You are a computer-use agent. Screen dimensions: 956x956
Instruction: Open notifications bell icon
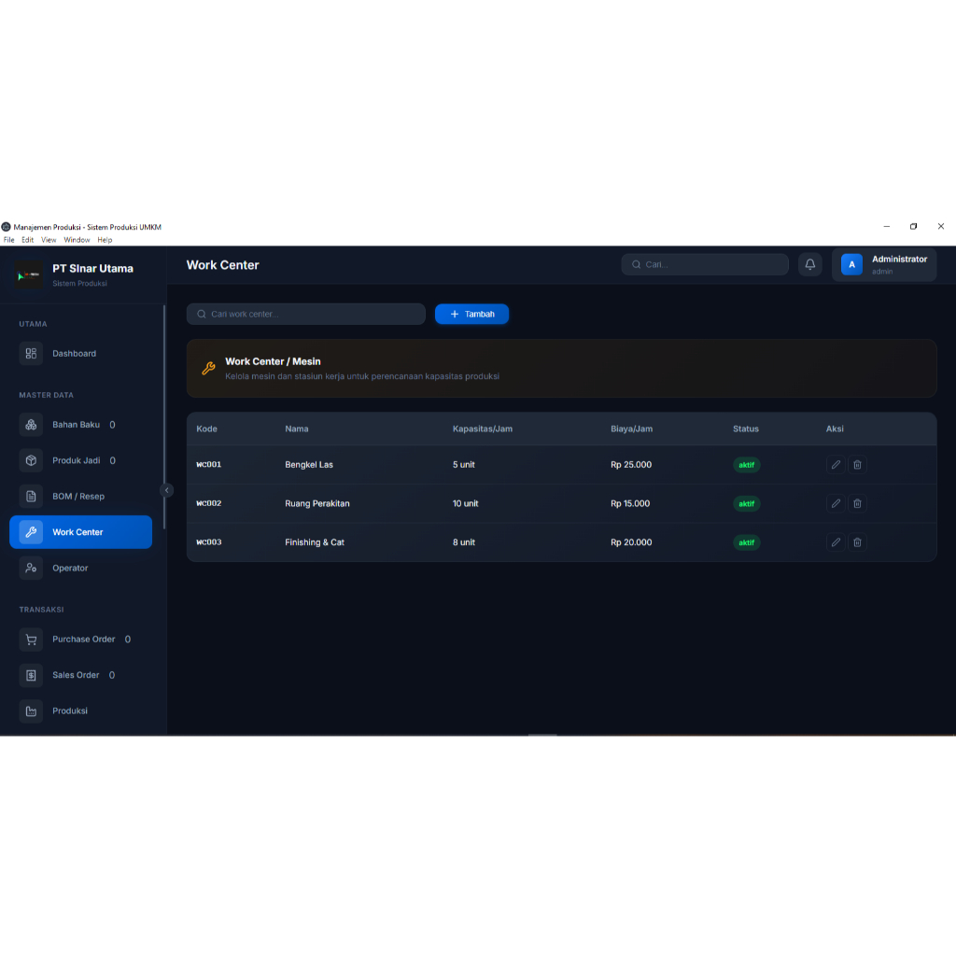coord(809,264)
